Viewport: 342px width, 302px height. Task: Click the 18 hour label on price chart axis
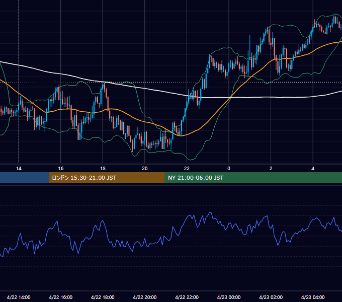pos(103,169)
